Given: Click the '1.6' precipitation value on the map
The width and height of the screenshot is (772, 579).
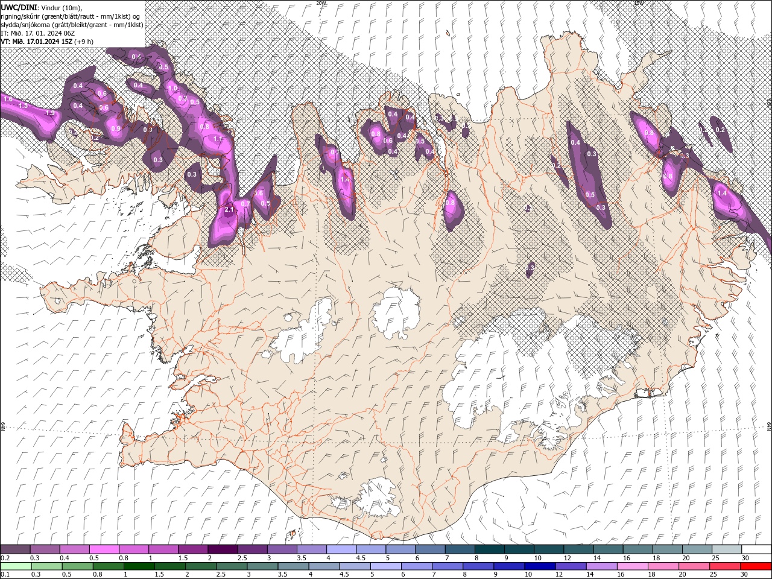Looking at the screenshot, I should coord(8,98).
